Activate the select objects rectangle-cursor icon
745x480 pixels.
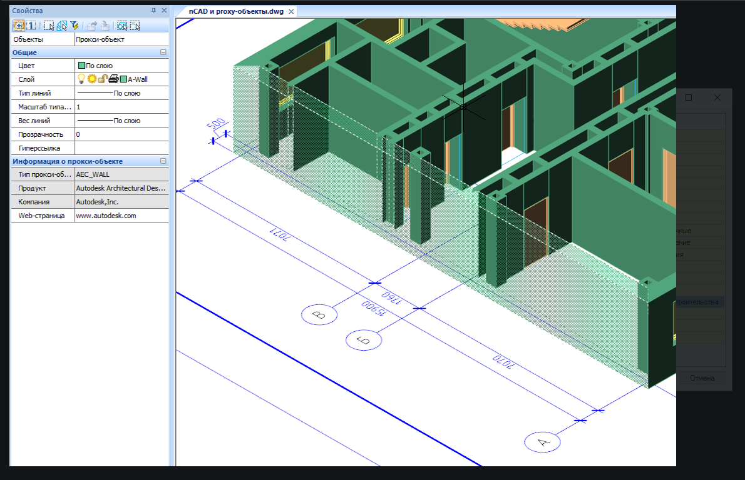point(48,26)
